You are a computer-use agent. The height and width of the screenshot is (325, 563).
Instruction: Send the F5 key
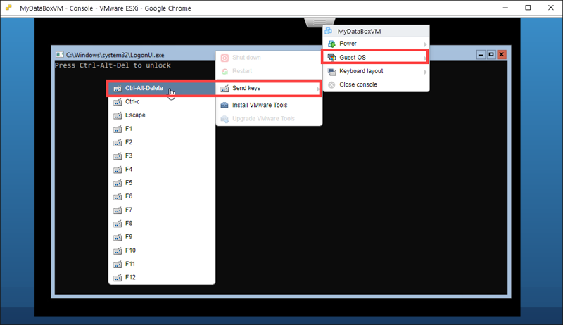(x=162, y=183)
